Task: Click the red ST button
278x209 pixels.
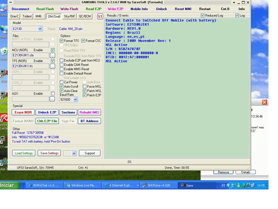Action: 100,17
